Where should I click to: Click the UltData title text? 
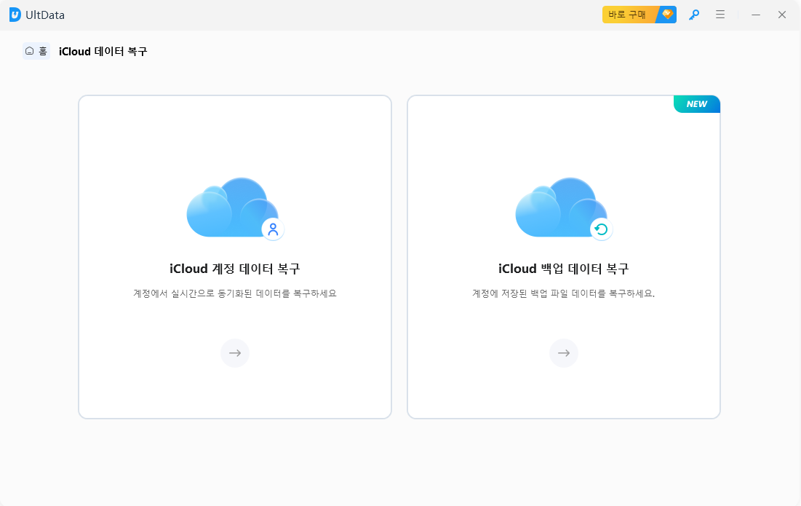click(x=45, y=15)
